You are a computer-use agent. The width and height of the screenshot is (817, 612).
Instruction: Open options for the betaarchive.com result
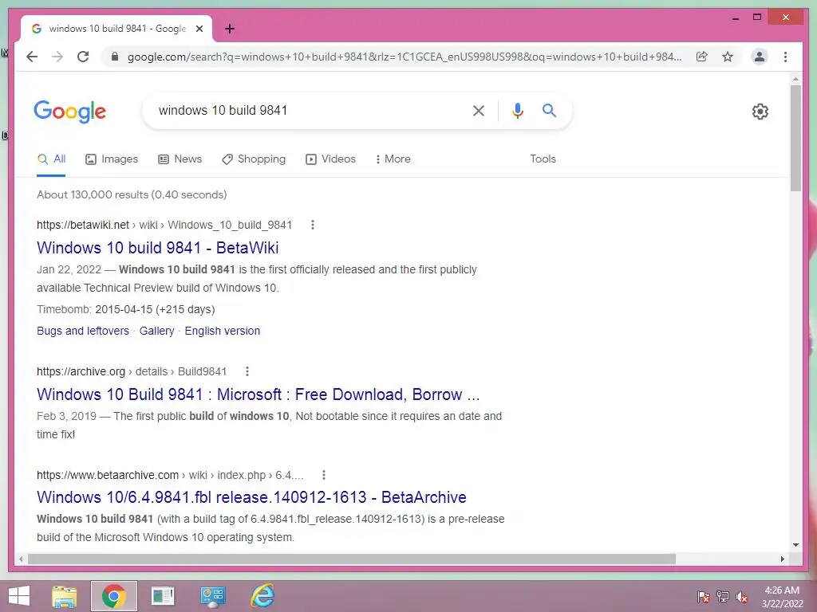[x=324, y=475]
